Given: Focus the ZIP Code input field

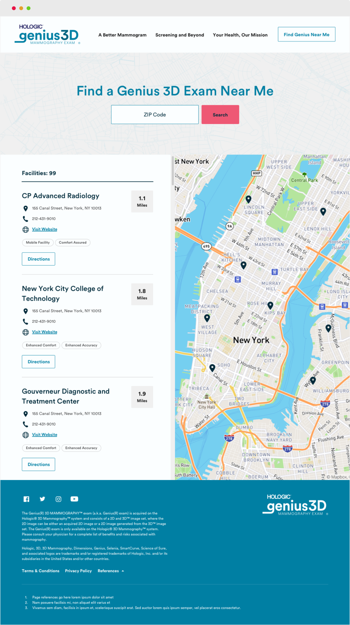Looking at the screenshot, I should point(155,115).
